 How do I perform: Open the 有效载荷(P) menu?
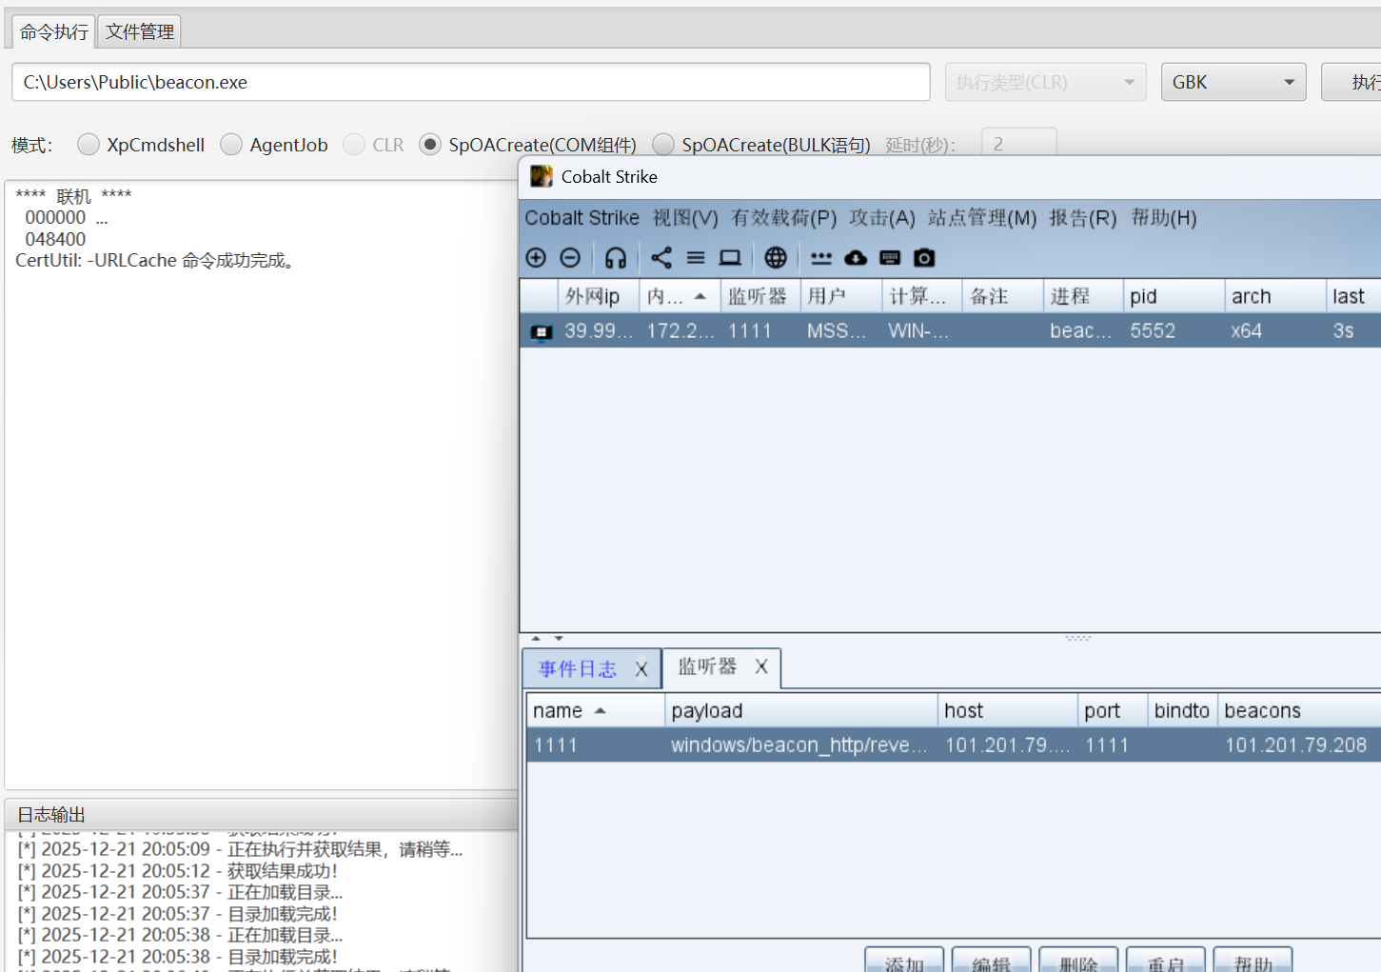point(784,218)
